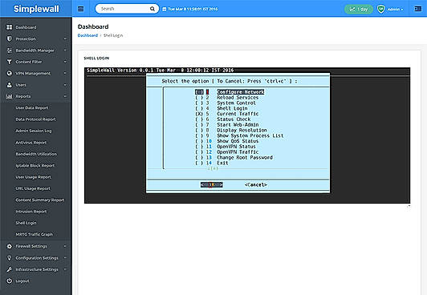The height and width of the screenshot is (295, 427).
Task: Expand the Users menu chevron
Action: pos(65,85)
